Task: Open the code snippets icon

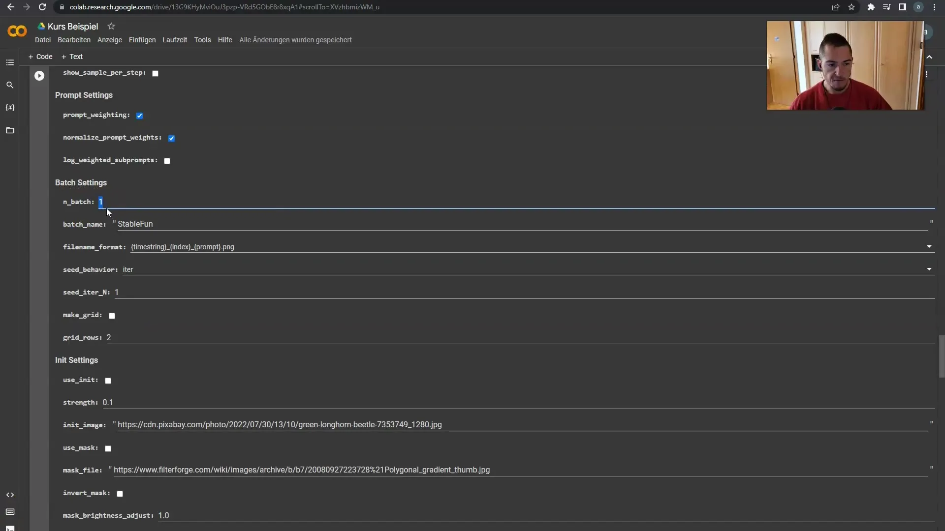Action: [10, 495]
